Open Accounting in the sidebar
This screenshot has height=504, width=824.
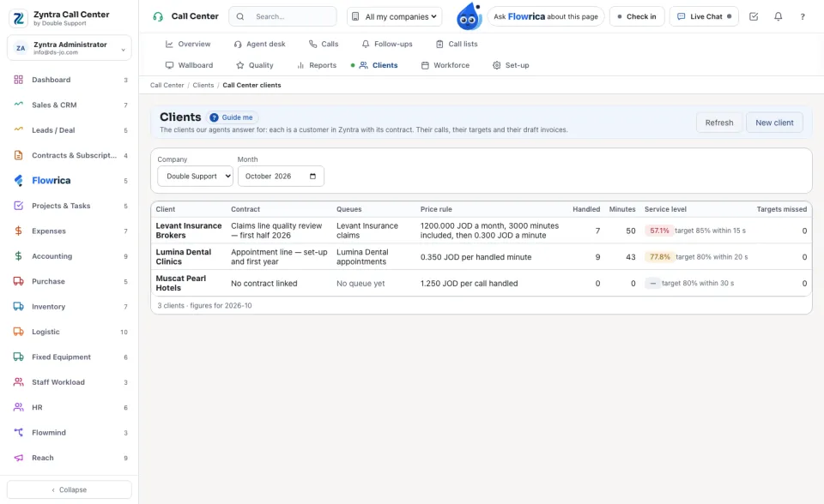pyautogui.click(x=70, y=256)
